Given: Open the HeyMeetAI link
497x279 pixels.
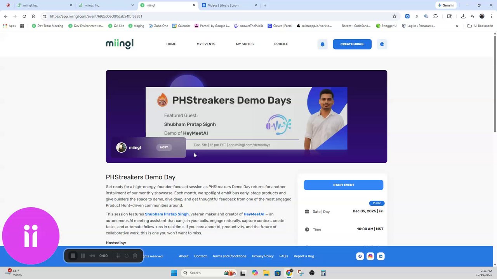Looking at the screenshot, I should pos(254,214).
